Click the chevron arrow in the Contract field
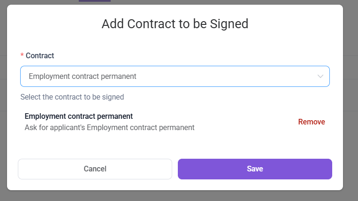The image size is (358, 201). [320, 76]
